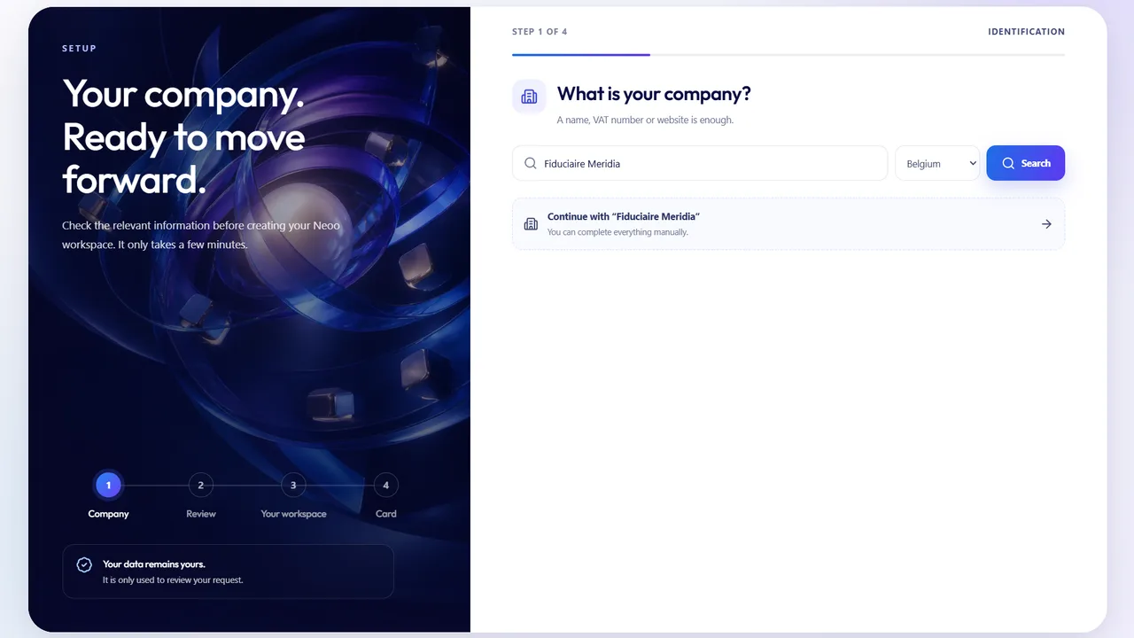Click the "What is your company?" heading
The image size is (1134, 638).
tap(654, 94)
